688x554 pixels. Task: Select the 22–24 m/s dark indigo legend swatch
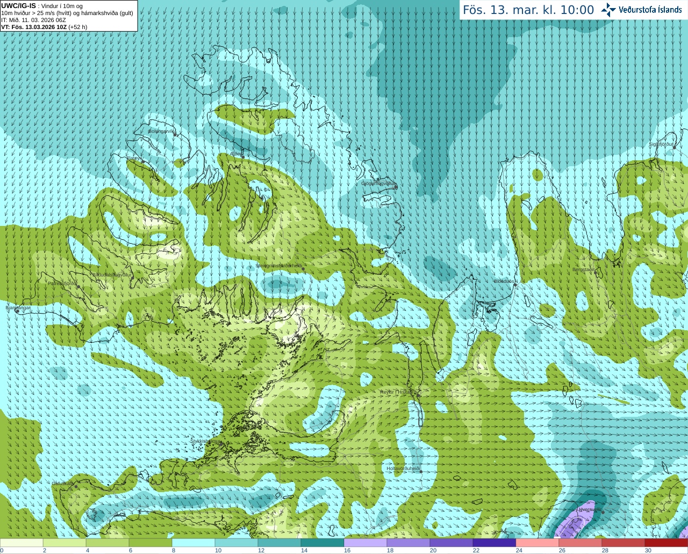(x=494, y=543)
